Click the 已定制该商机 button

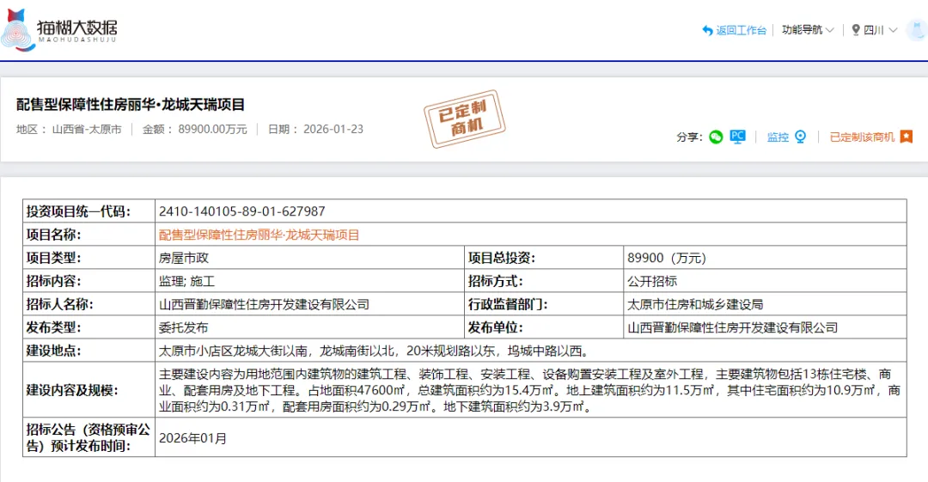[862, 137]
